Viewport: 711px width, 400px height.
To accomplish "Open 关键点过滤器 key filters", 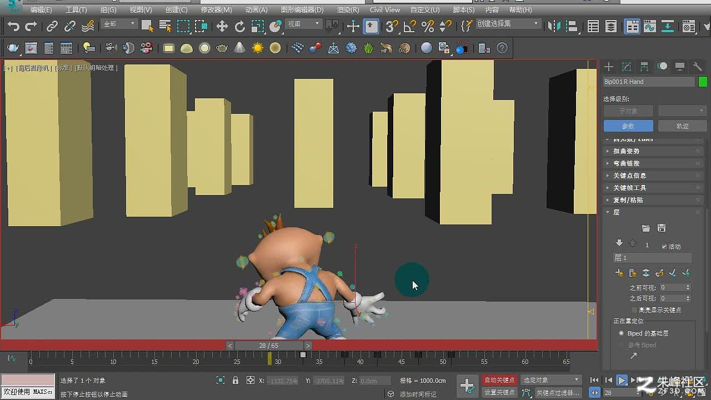I will click(559, 392).
